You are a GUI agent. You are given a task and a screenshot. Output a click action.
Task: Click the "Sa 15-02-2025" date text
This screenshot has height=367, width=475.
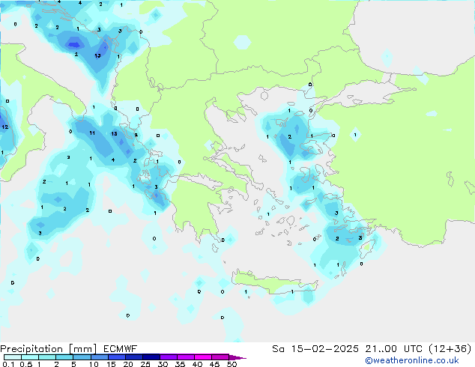pos(315,349)
